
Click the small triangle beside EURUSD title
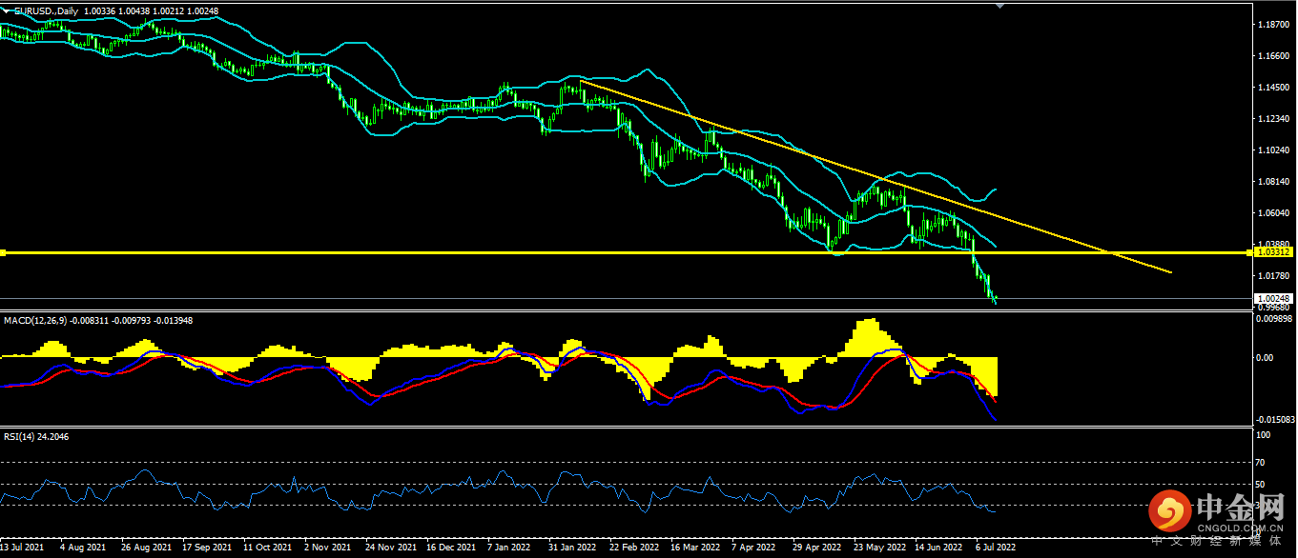(x=6, y=10)
